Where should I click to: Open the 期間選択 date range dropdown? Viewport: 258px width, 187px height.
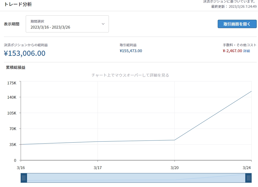pos(67,24)
